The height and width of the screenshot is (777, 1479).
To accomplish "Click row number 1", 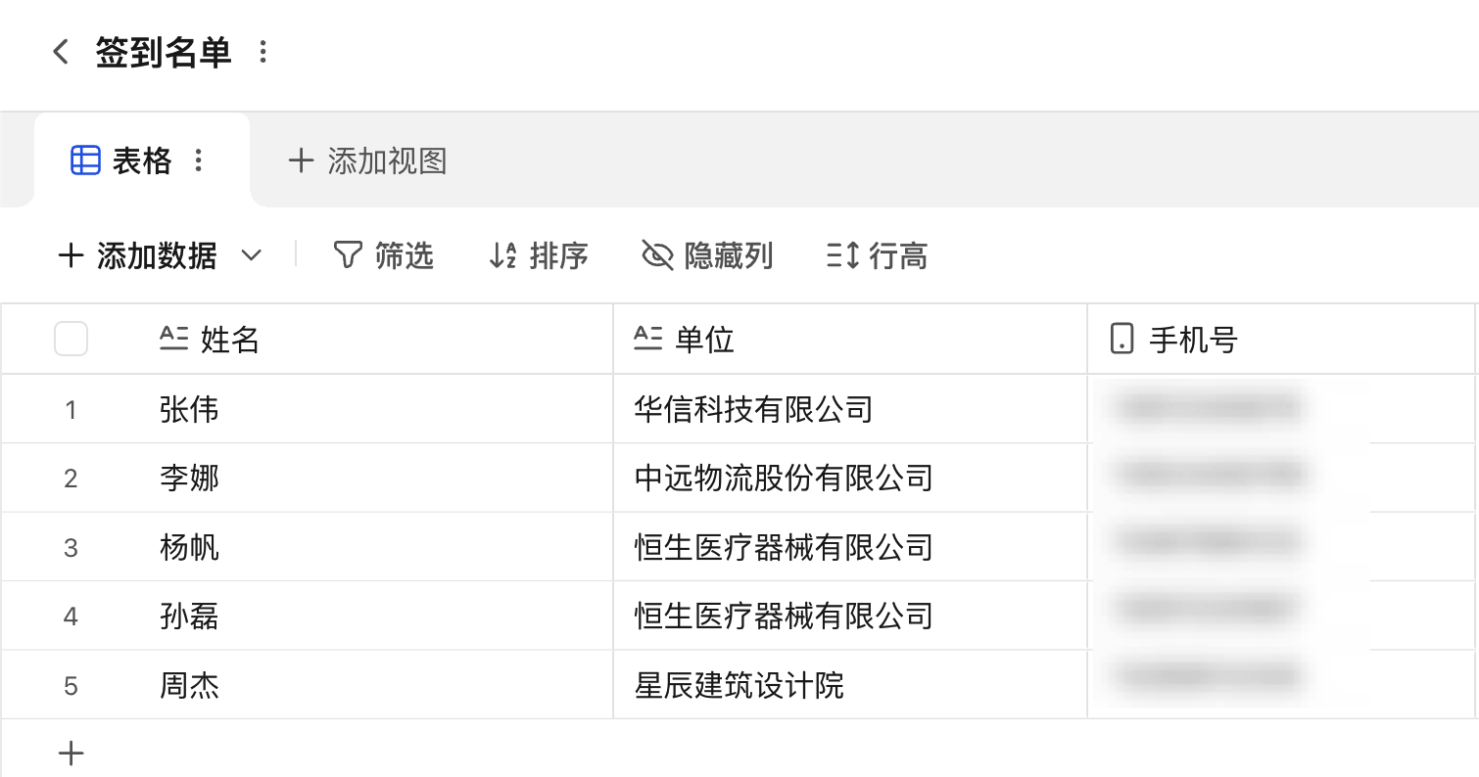I will pyautogui.click(x=71, y=410).
